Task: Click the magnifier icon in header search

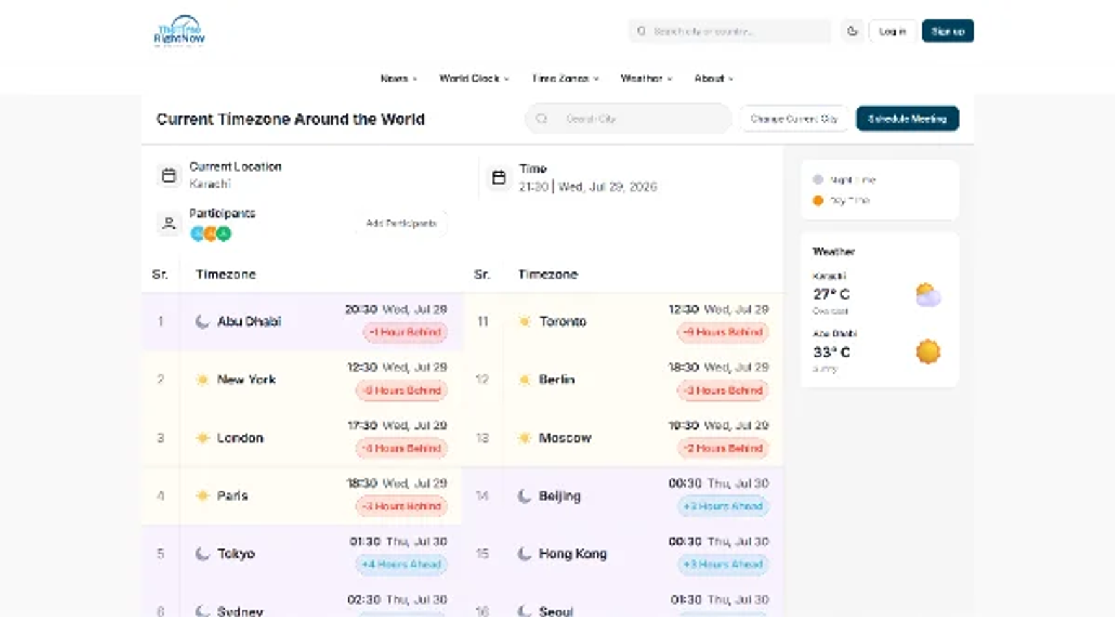Action: tap(641, 31)
